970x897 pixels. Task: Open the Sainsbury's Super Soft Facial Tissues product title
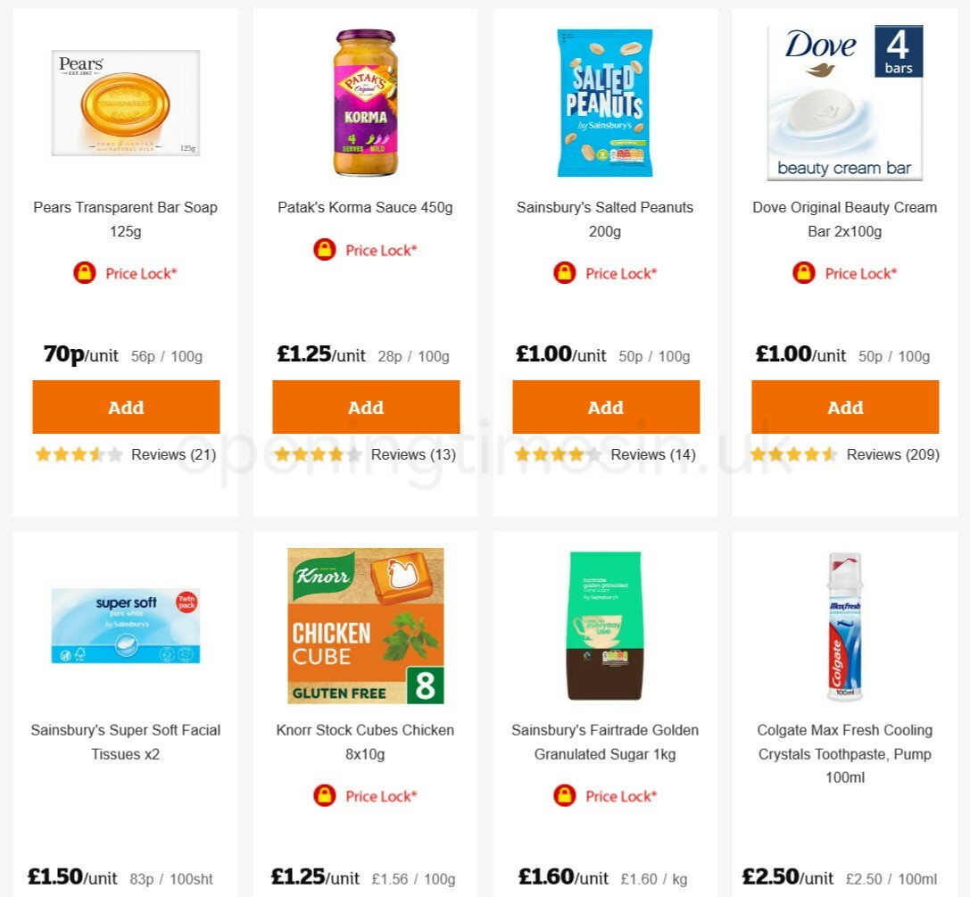(126, 742)
